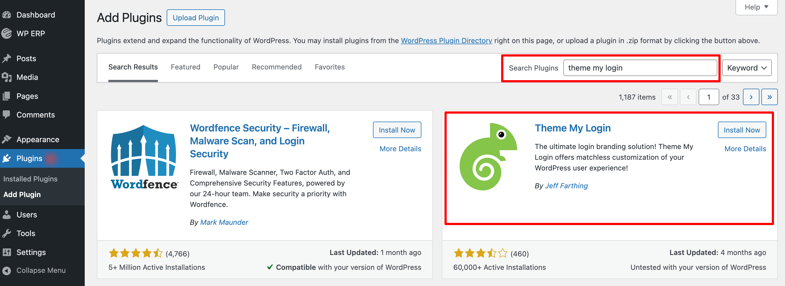The width and height of the screenshot is (785, 286).
Task: Switch to the Featured tab
Action: point(185,67)
